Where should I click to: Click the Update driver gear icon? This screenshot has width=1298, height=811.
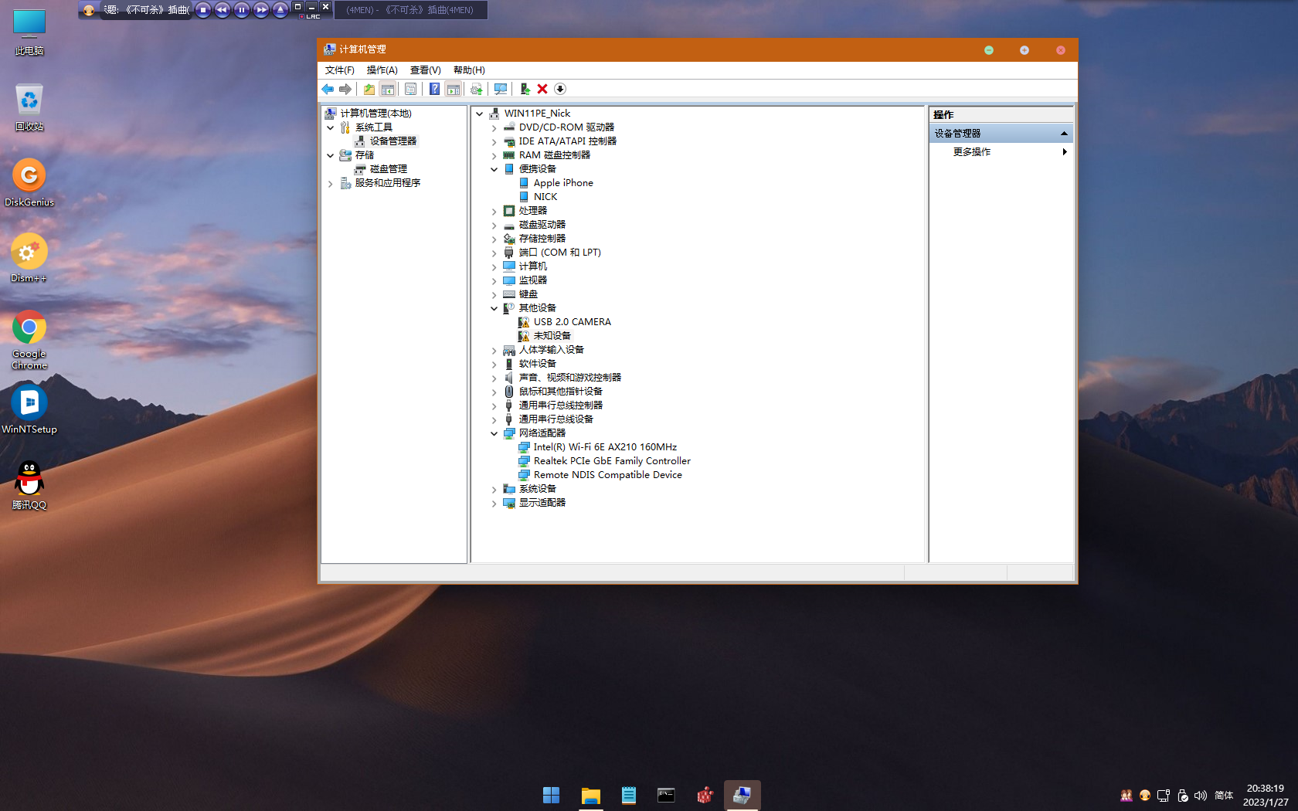click(477, 90)
